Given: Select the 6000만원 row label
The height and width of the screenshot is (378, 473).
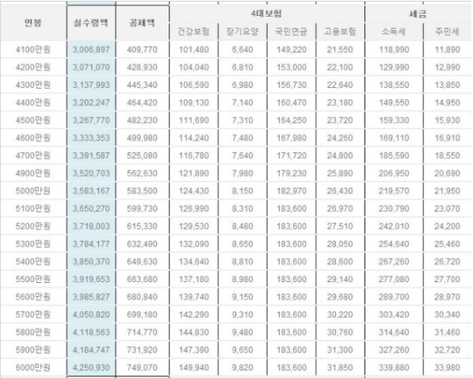Looking at the screenshot, I should [33, 368].
